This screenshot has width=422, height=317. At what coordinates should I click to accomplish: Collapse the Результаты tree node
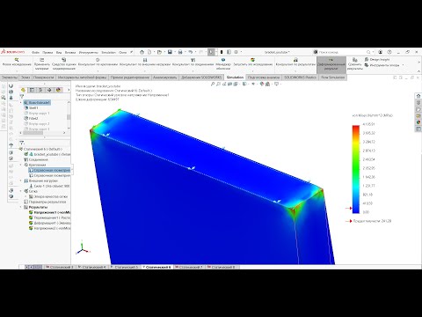[21, 207]
